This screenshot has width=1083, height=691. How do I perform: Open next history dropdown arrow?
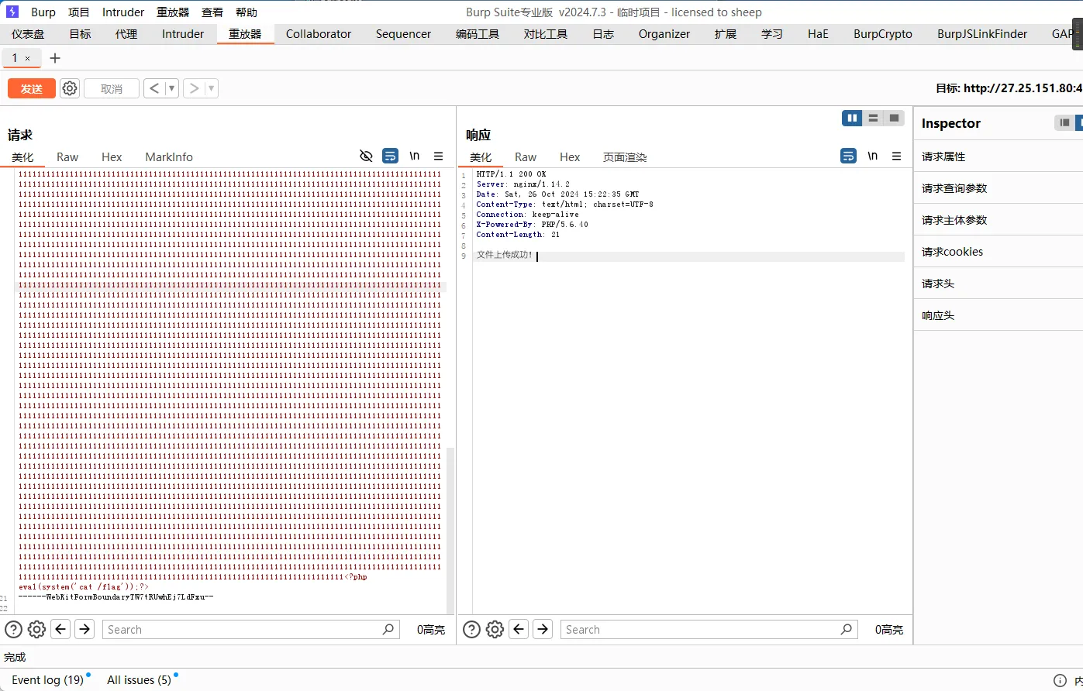[x=211, y=88]
